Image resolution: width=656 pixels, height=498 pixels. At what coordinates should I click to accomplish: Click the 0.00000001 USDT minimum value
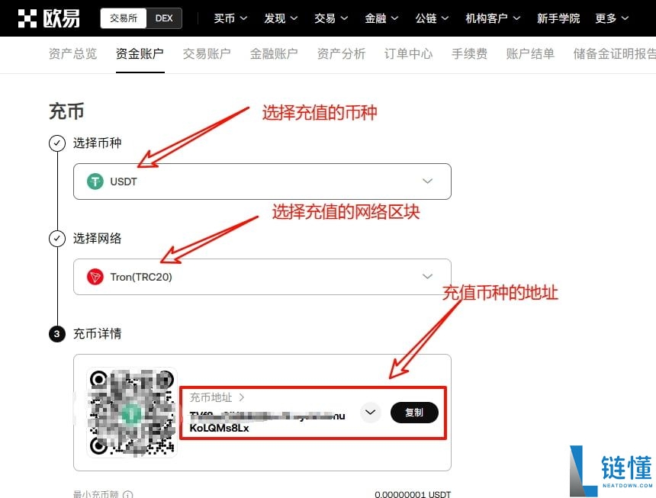[413, 494]
